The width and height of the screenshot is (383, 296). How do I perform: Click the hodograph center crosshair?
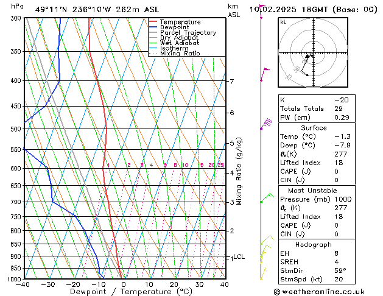click(x=314, y=53)
